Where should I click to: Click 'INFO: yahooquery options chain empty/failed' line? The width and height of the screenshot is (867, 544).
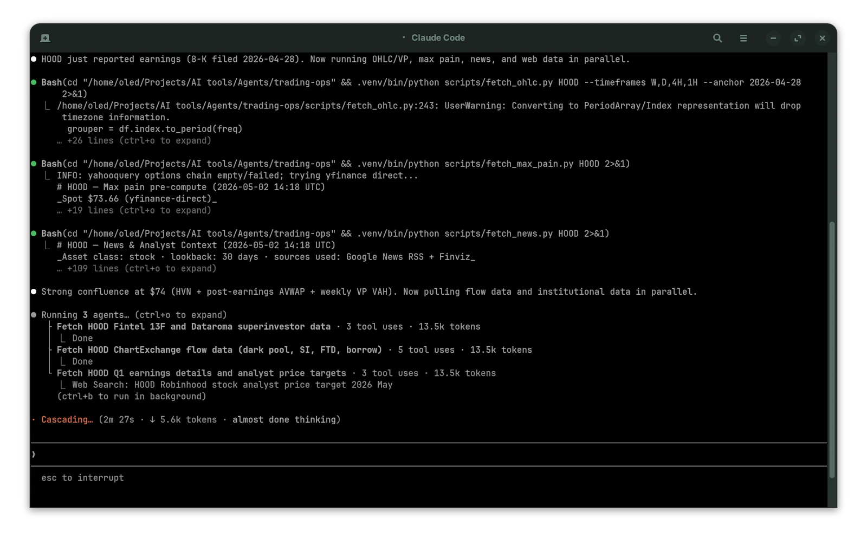237,175
